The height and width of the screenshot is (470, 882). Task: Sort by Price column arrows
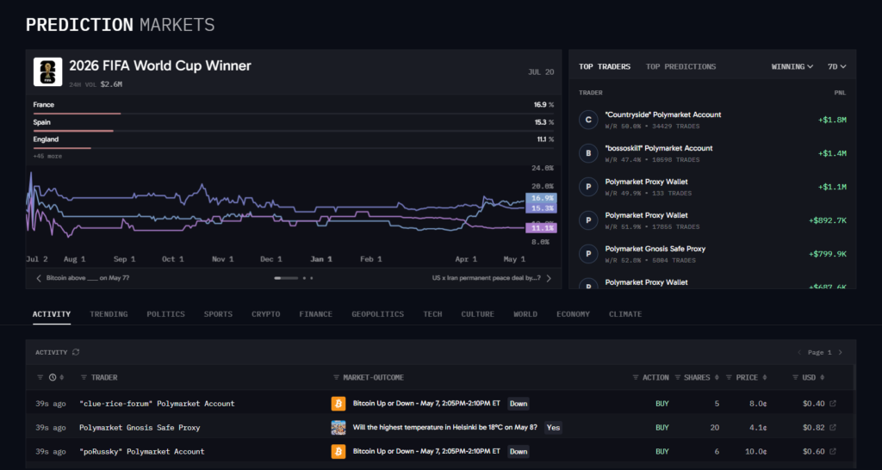765,377
